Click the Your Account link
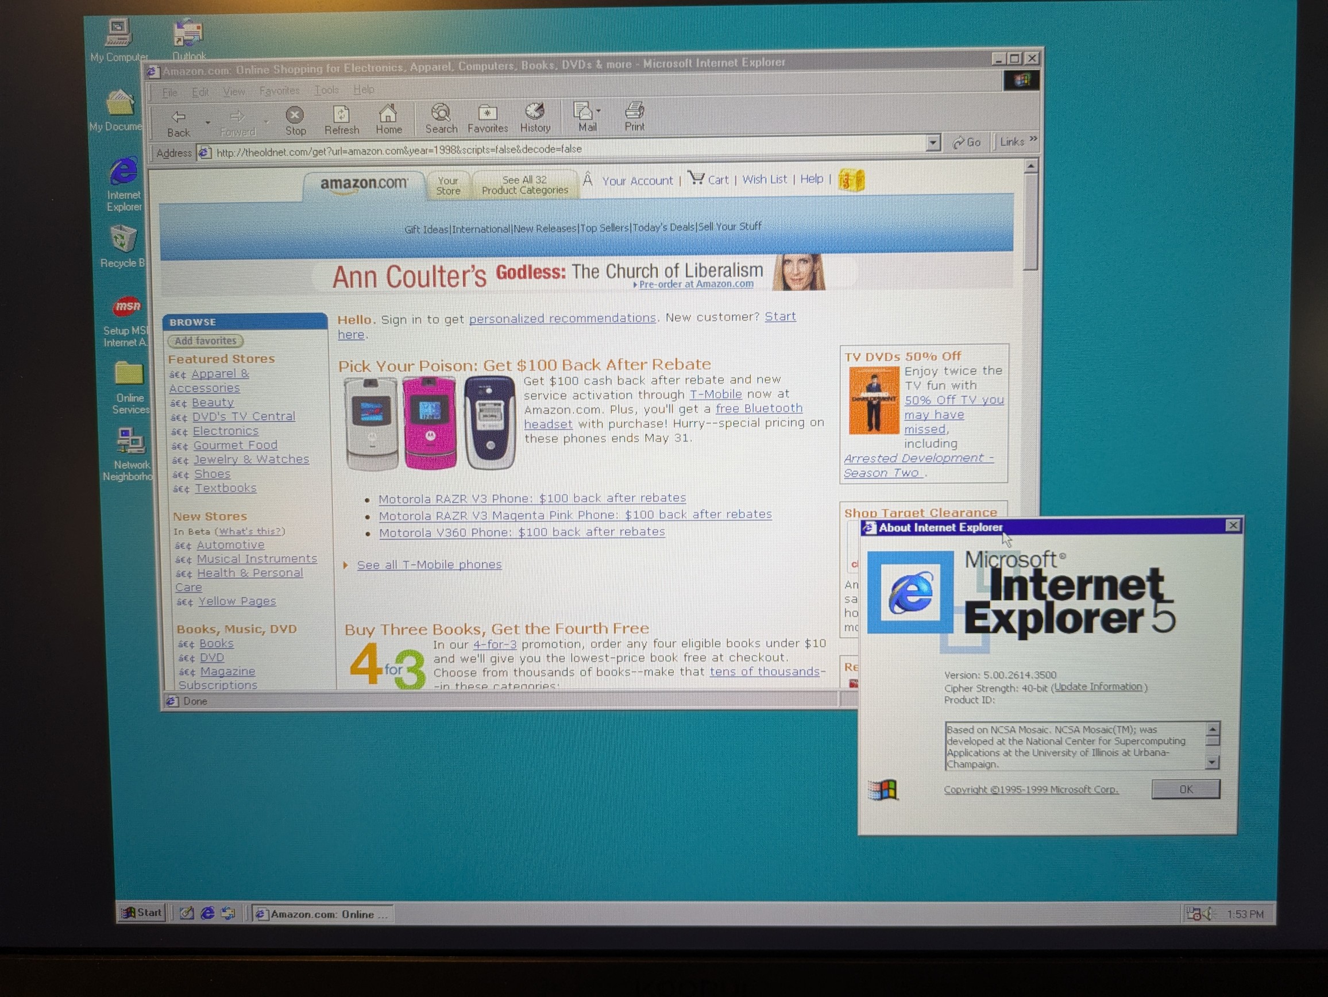The height and width of the screenshot is (997, 1328). point(638,181)
